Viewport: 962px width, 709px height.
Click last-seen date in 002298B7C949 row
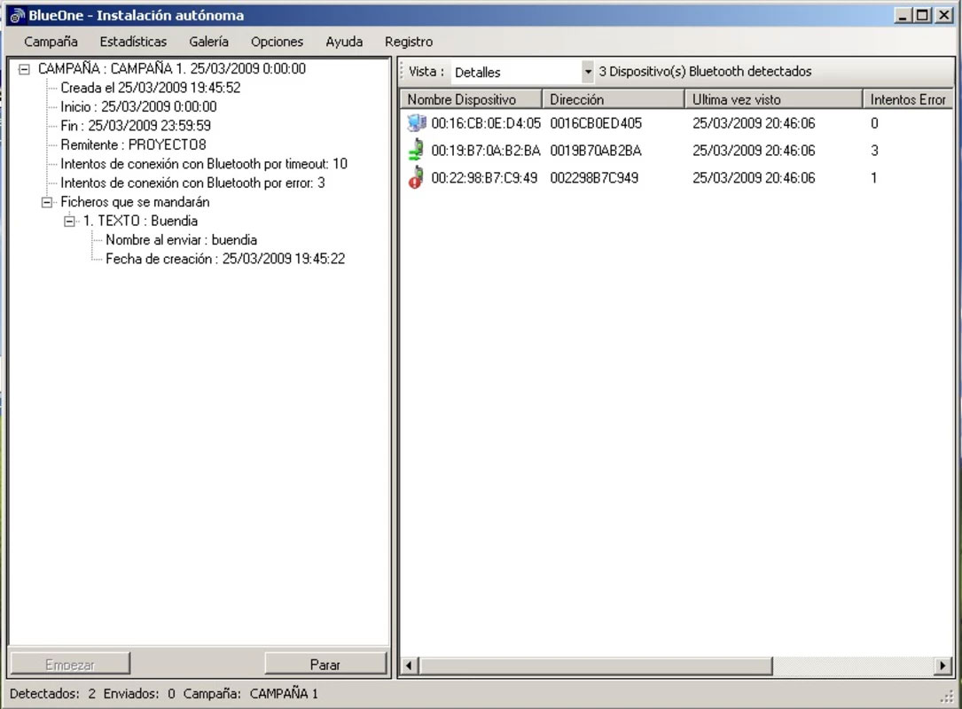click(754, 178)
